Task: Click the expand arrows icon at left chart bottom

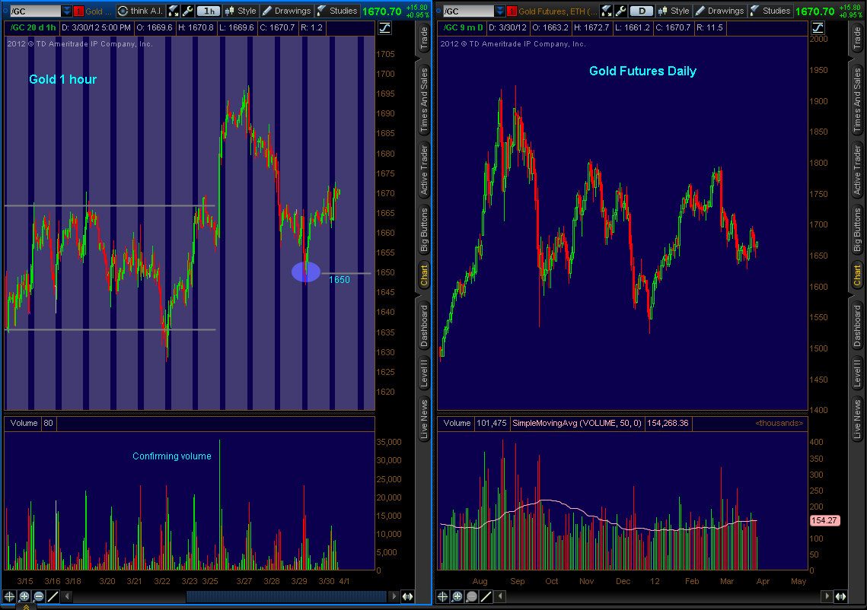Action: point(407,597)
